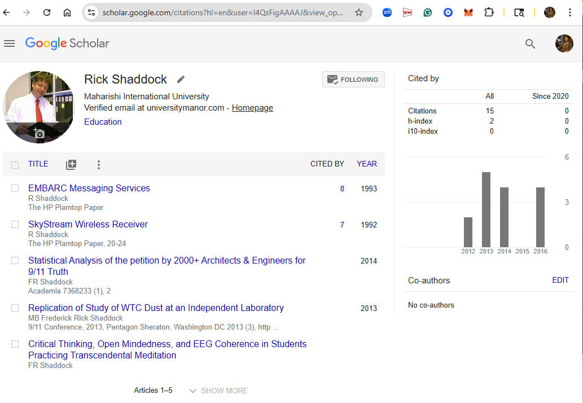Select the SkyStream Wireless Receiver checkbox

click(x=15, y=225)
